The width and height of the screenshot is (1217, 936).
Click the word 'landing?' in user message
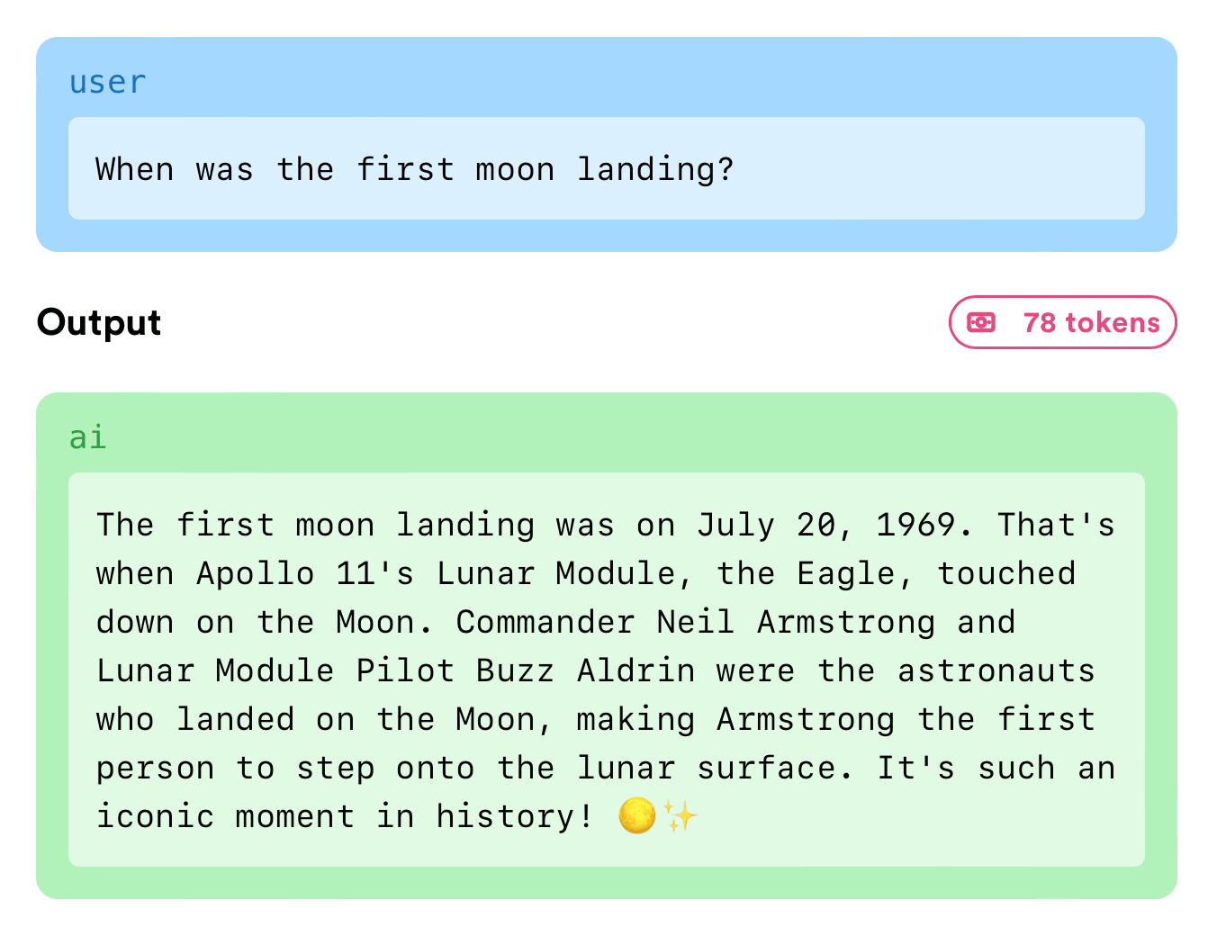pos(655,169)
